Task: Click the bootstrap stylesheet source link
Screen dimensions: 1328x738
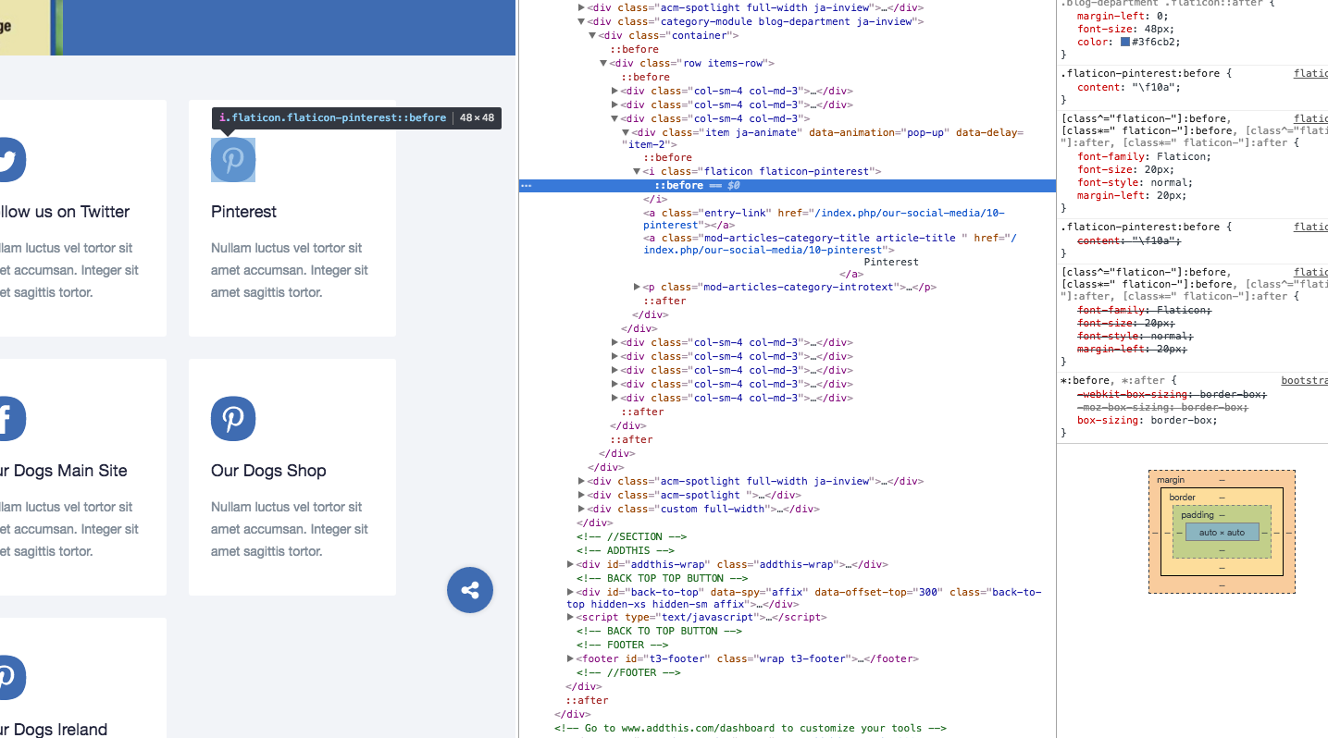Action: (x=1304, y=380)
